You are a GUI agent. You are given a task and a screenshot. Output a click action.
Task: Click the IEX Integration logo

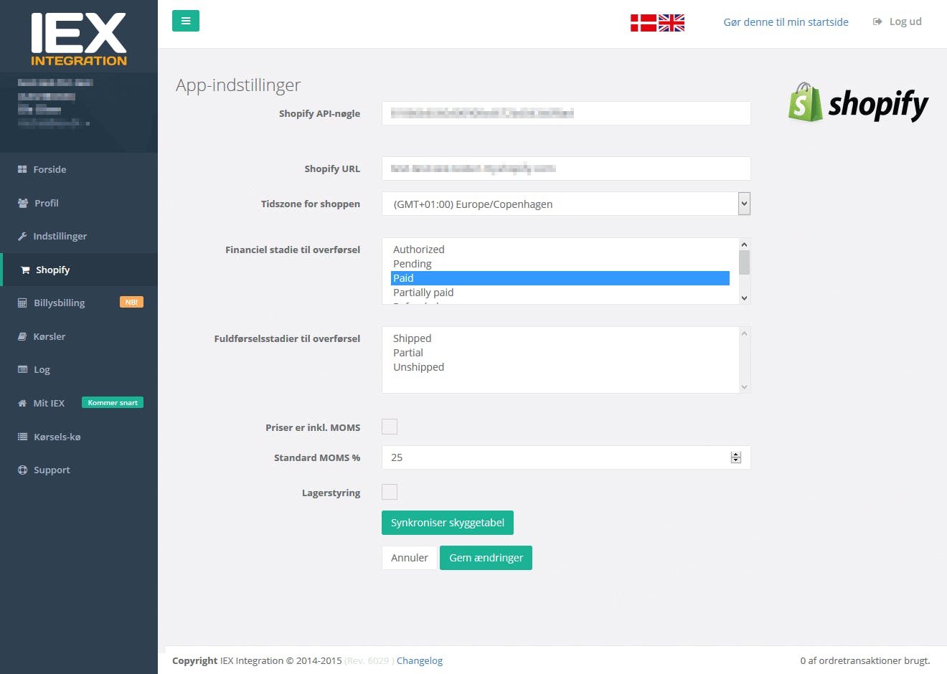[79, 39]
